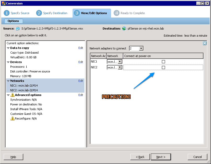Click the Conversion window title icon
Screen dimensions: 211x164
4,3
